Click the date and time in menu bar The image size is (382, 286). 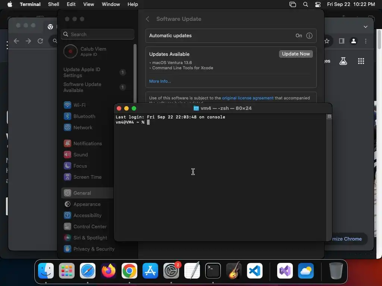[x=351, y=4]
